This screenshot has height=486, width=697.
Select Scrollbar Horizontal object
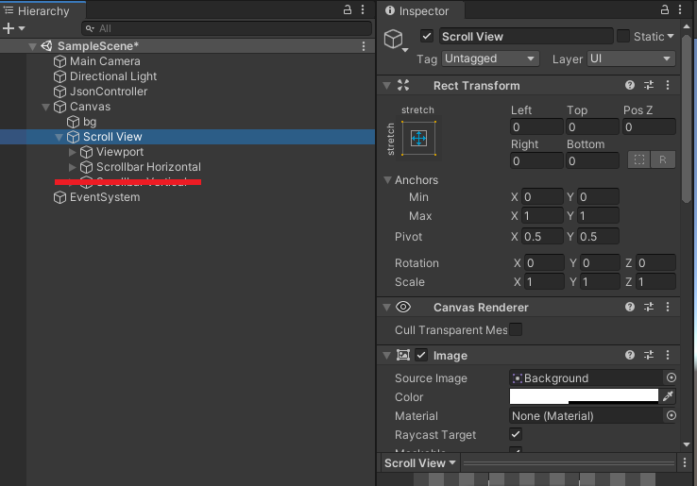click(x=148, y=167)
